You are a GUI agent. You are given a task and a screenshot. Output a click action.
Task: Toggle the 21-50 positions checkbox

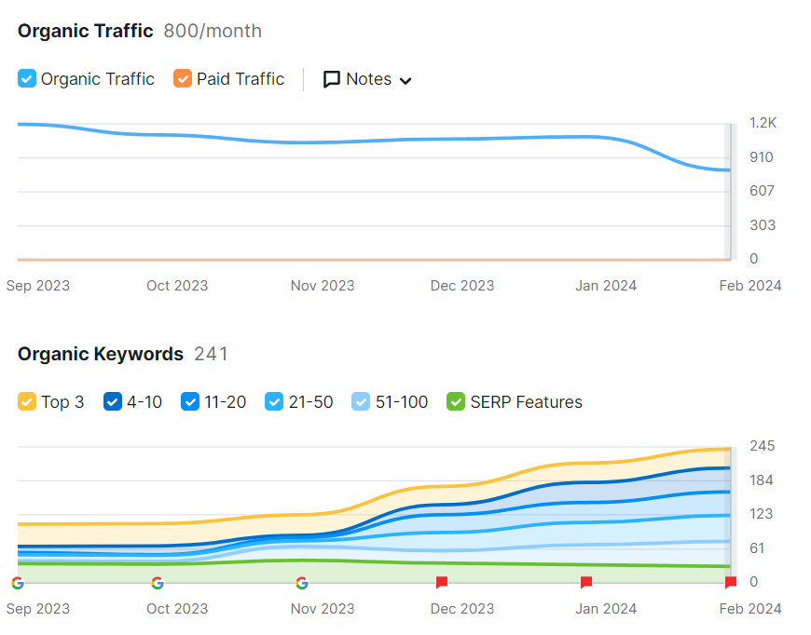pos(274,401)
